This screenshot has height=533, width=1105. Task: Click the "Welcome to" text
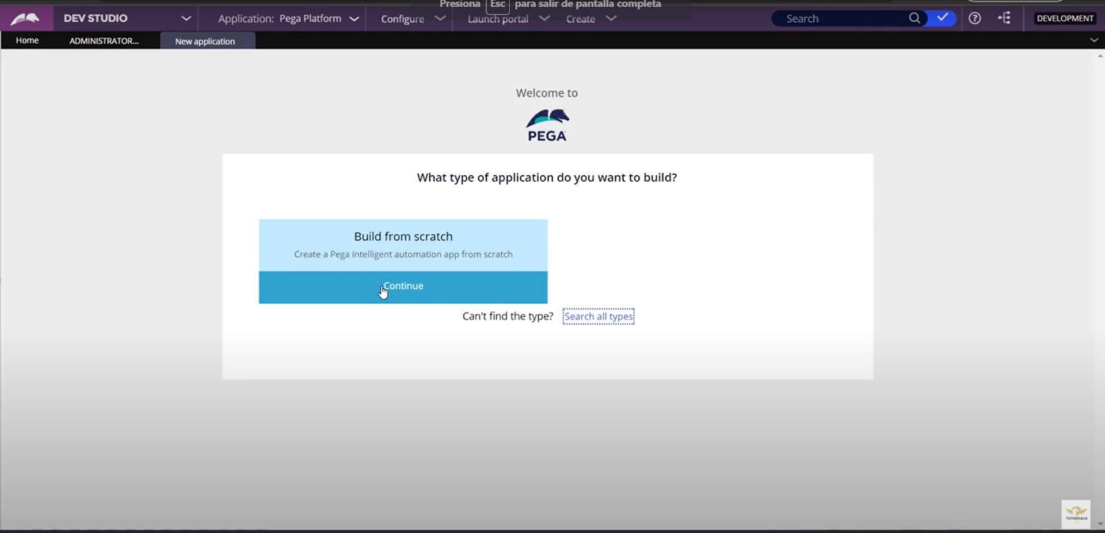click(x=547, y=93)
